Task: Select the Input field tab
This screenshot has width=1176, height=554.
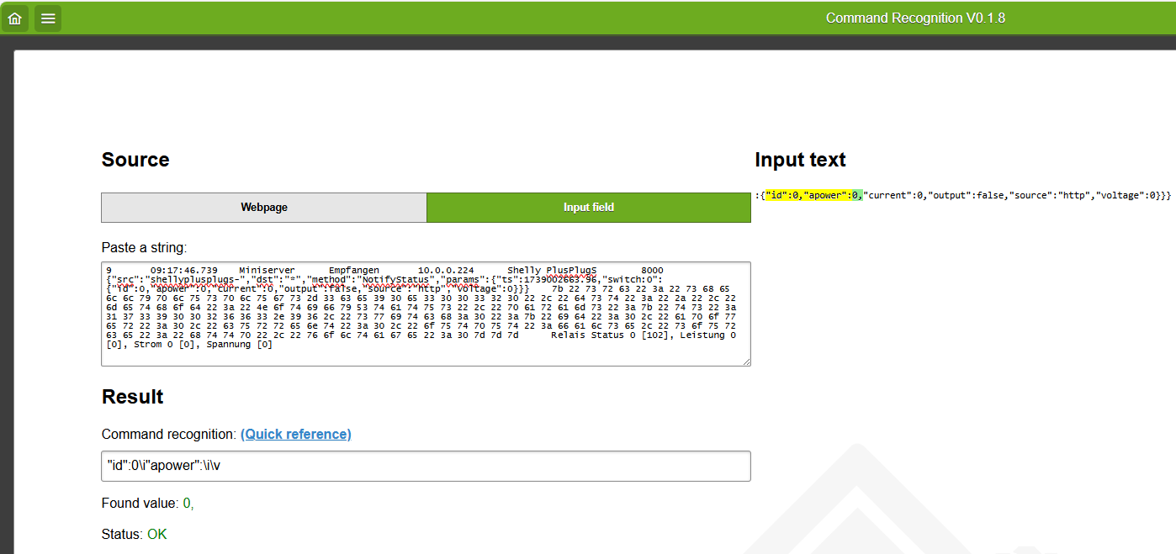Action: (589, 208)
